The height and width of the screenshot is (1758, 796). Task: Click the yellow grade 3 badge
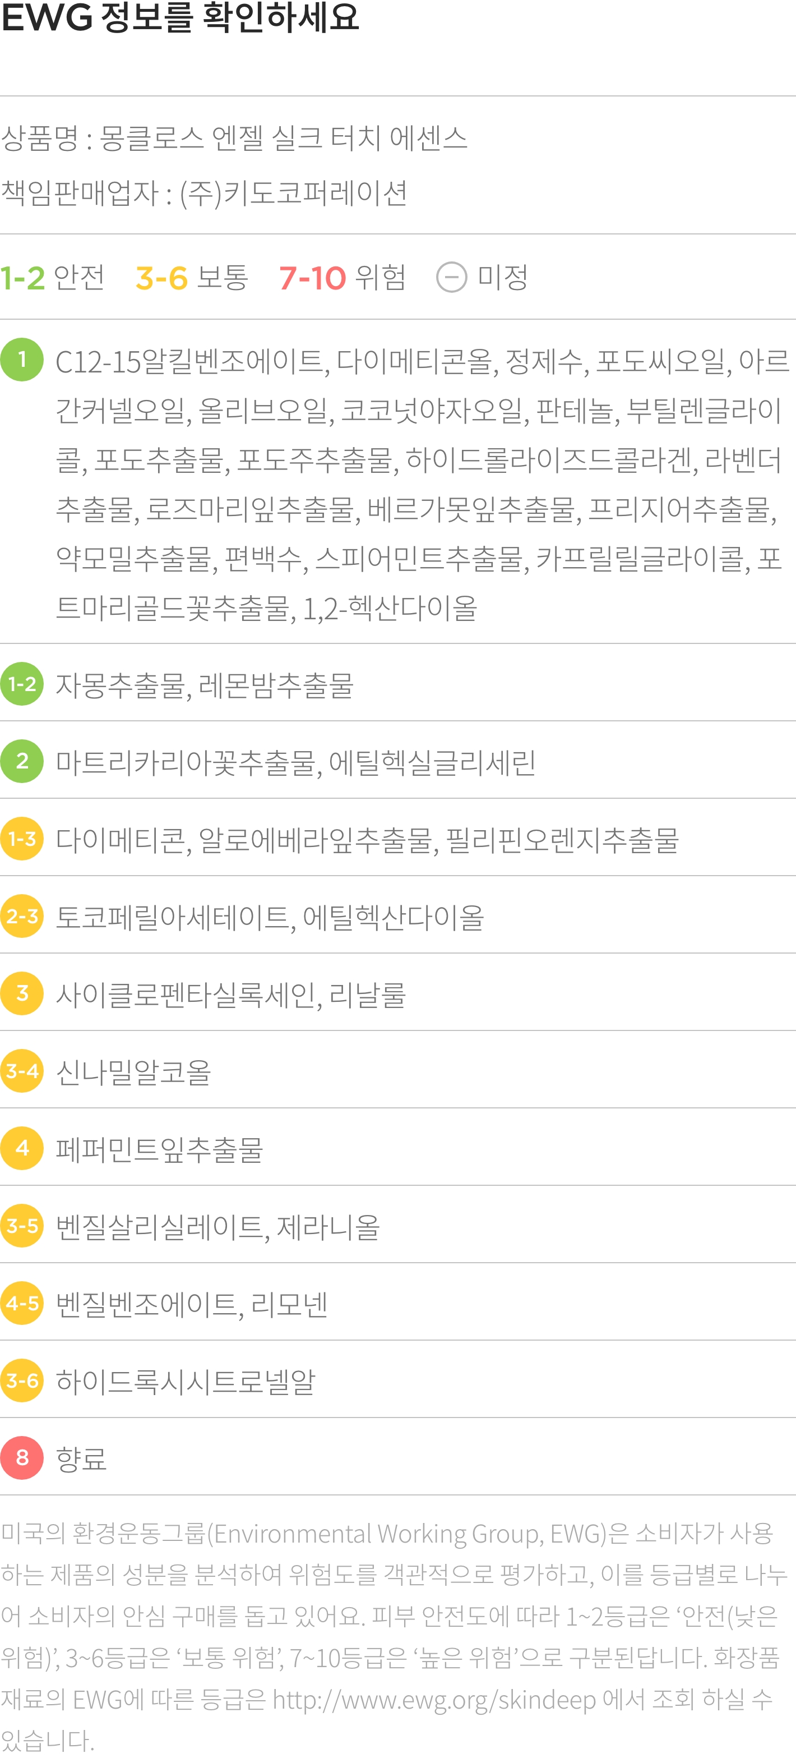[22, 993]
